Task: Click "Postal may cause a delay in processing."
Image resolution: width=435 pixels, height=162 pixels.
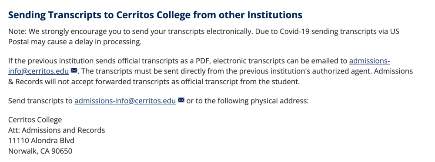Action: pos(75,42)
